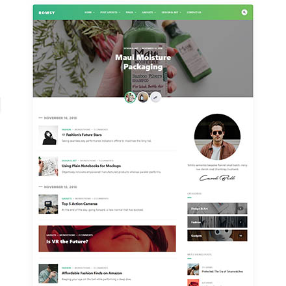Click the ROWSY site logo
Screen dimensions: 286x286
click(47, 13)
